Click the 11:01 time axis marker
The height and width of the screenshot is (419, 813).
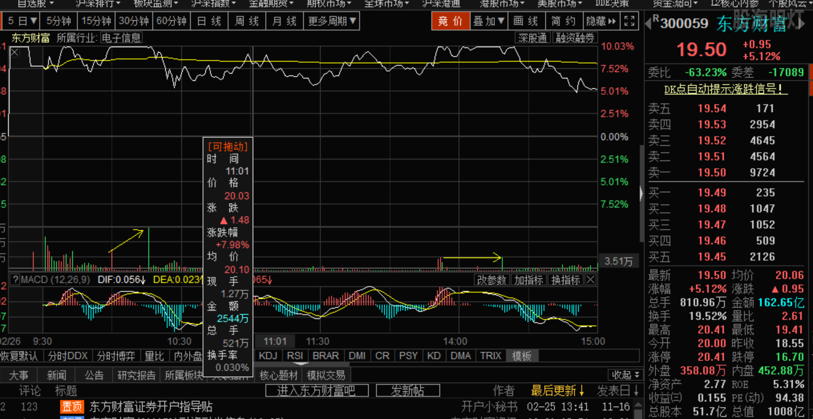[x=275, y=341]
